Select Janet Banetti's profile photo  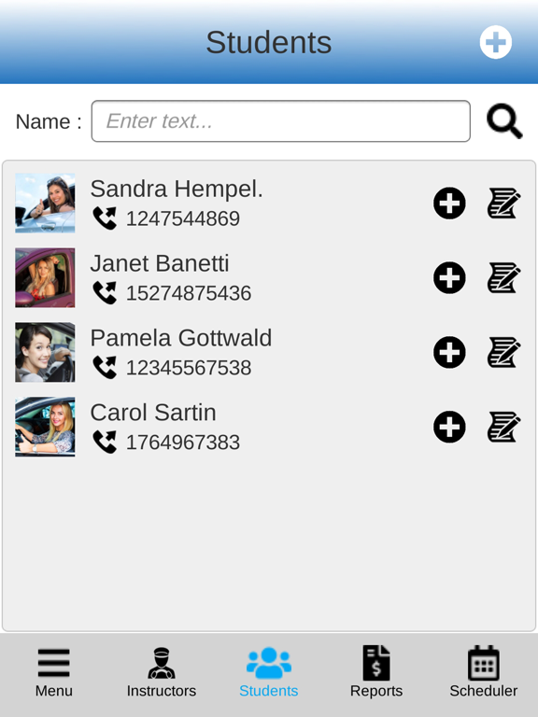pos(45,277)
